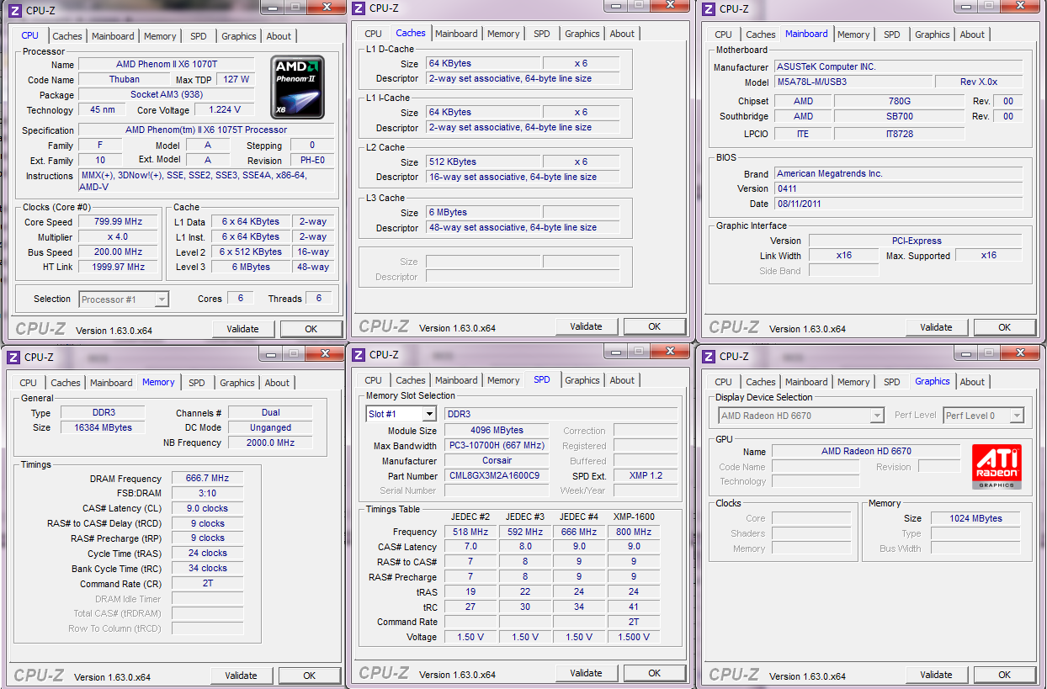Click Validate in the CPU window
The image size is (1047, 689).
(x=242, y=329)
